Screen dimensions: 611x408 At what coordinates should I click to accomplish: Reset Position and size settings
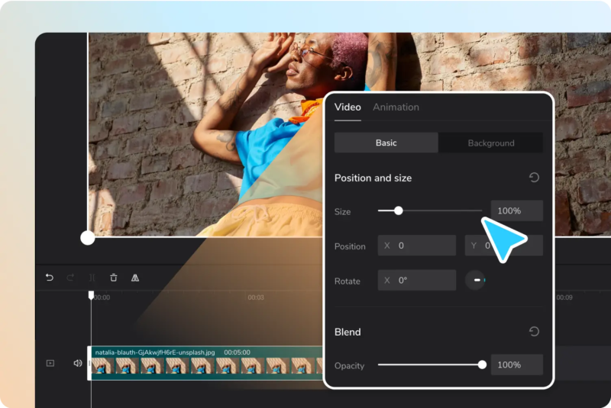(534, 178)
